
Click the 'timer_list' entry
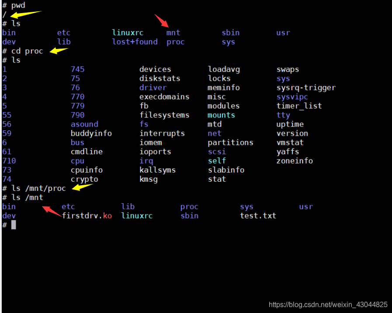point(299,106)
